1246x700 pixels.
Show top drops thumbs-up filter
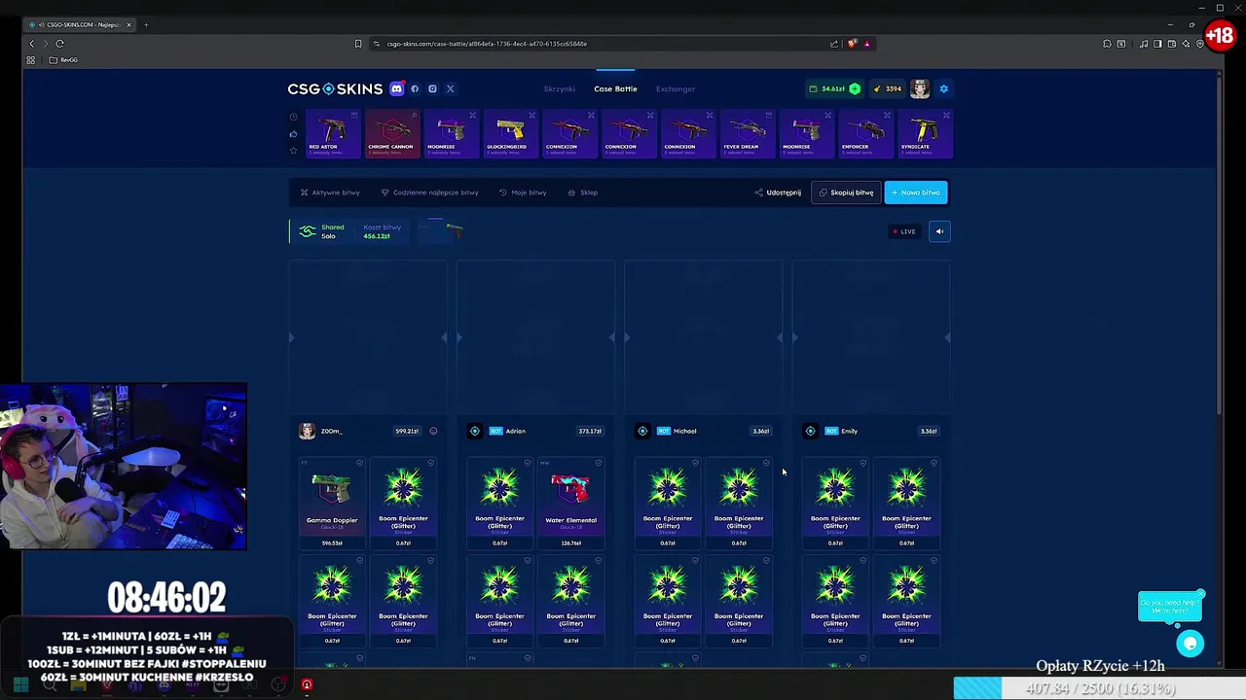[x=293, y=134]
